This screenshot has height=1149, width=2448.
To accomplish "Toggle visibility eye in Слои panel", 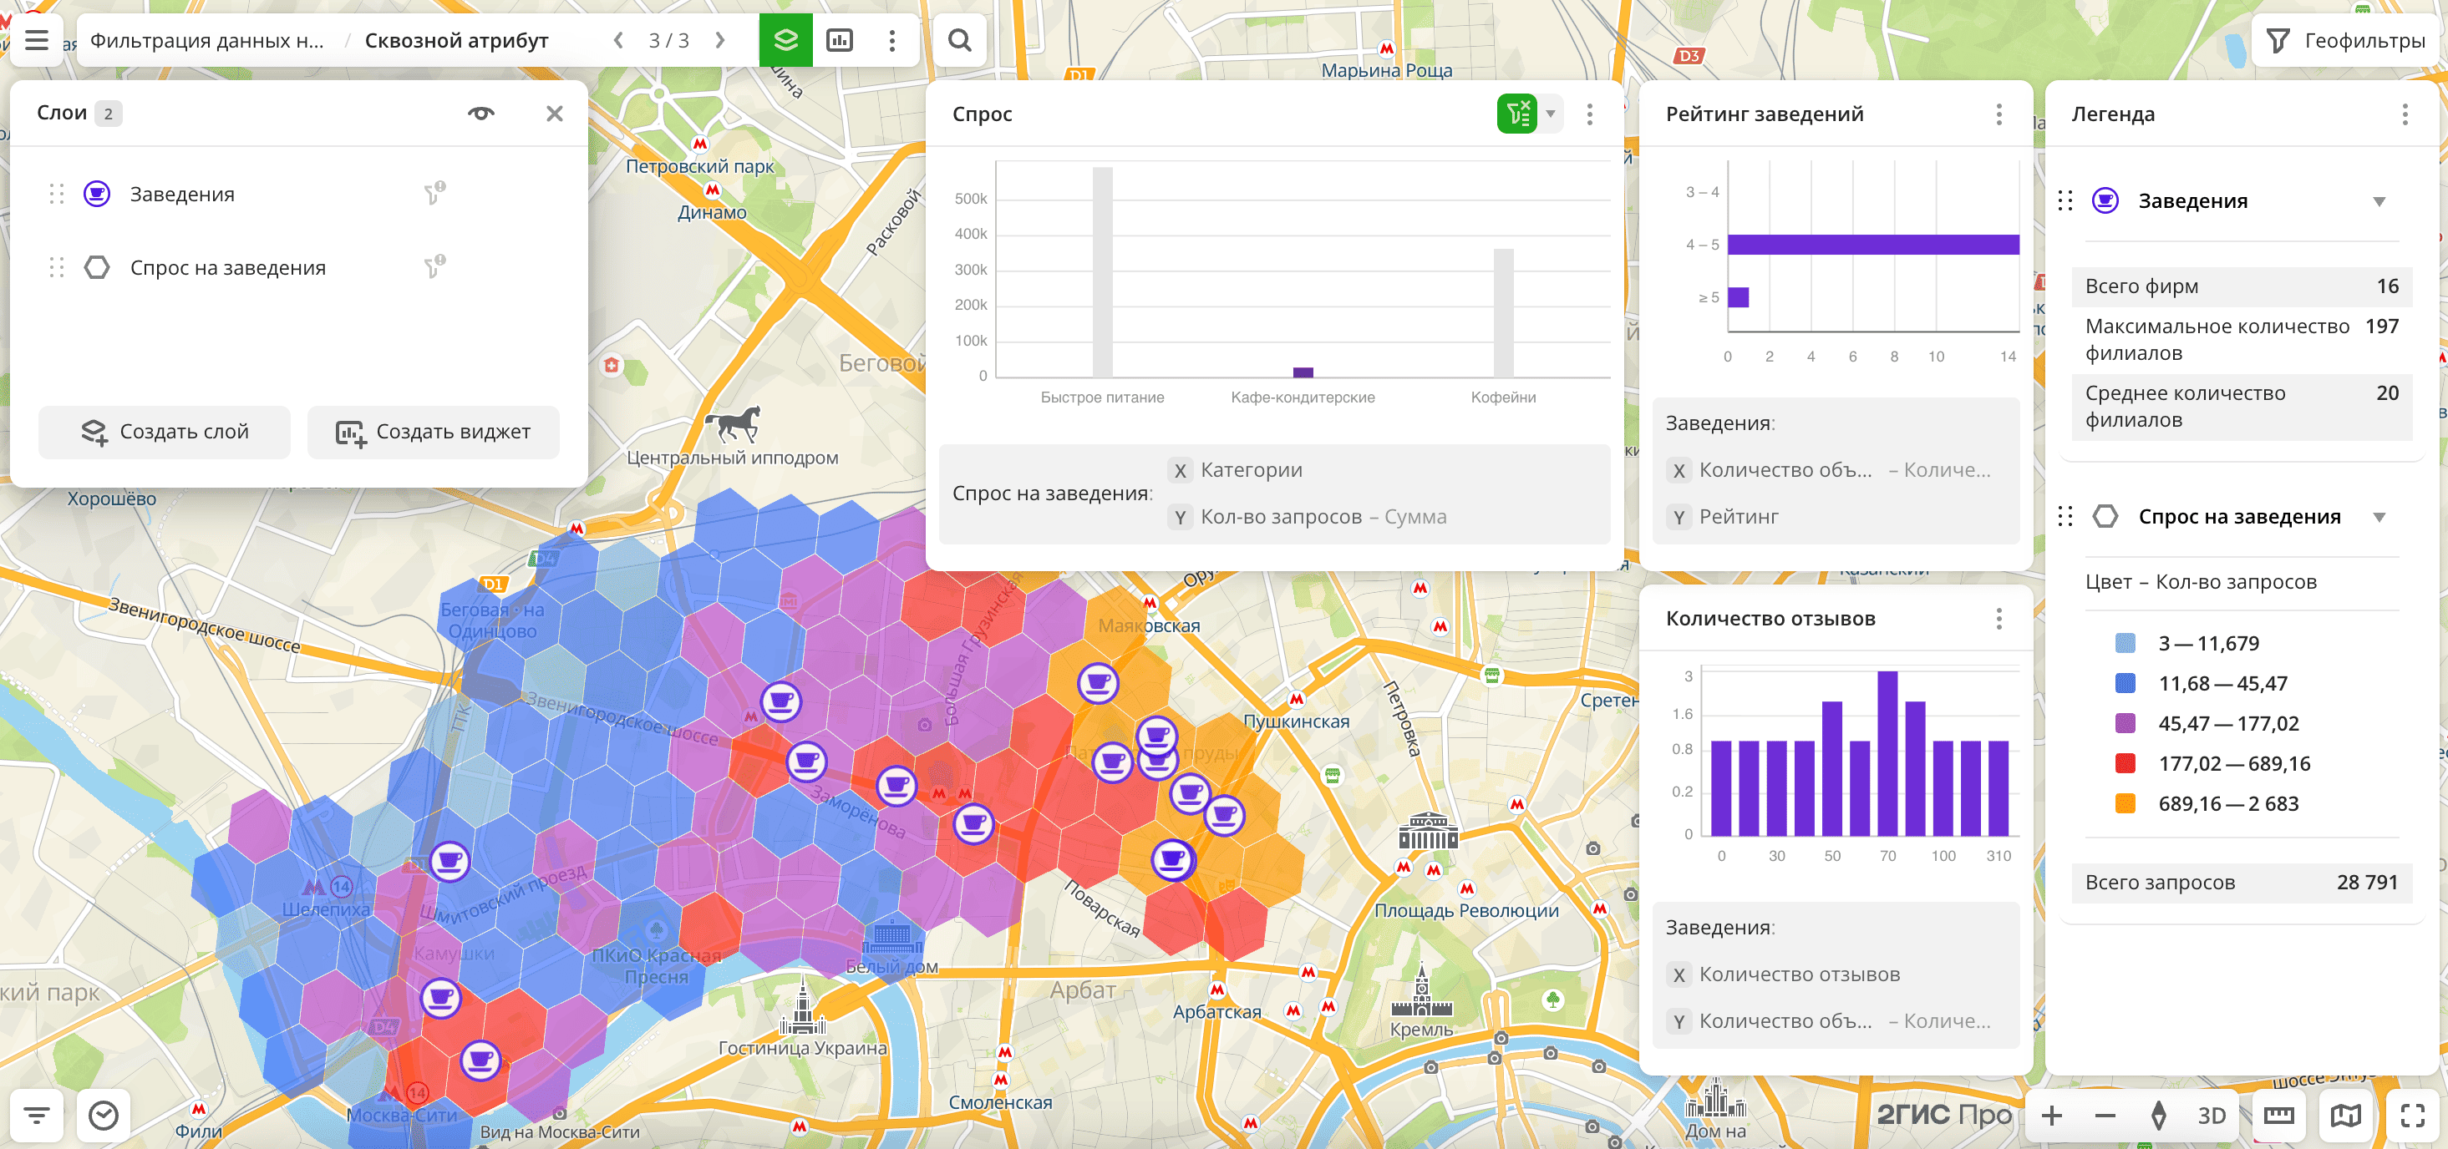I will pyautogui.click(x=481, y=113).
